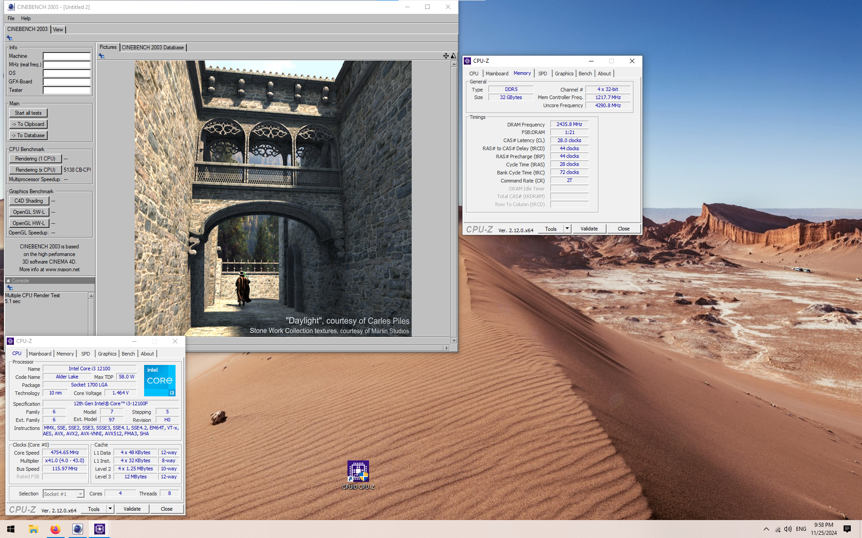The image size is (862, 538).
Task: Open the File menu
Action: [11, 18]
